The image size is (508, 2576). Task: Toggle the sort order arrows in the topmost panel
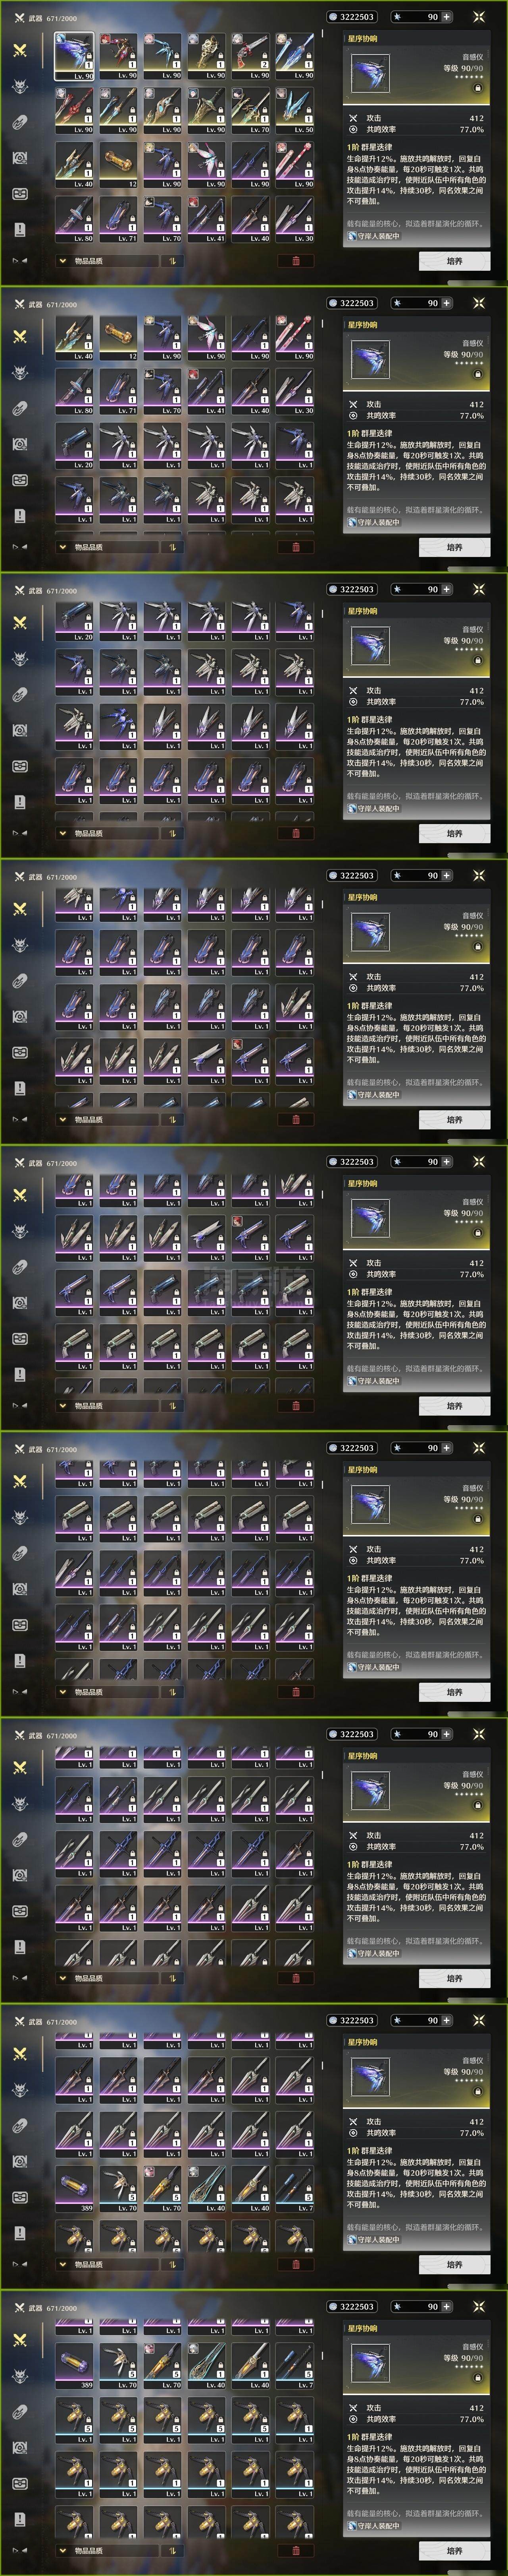click(172, 260)
